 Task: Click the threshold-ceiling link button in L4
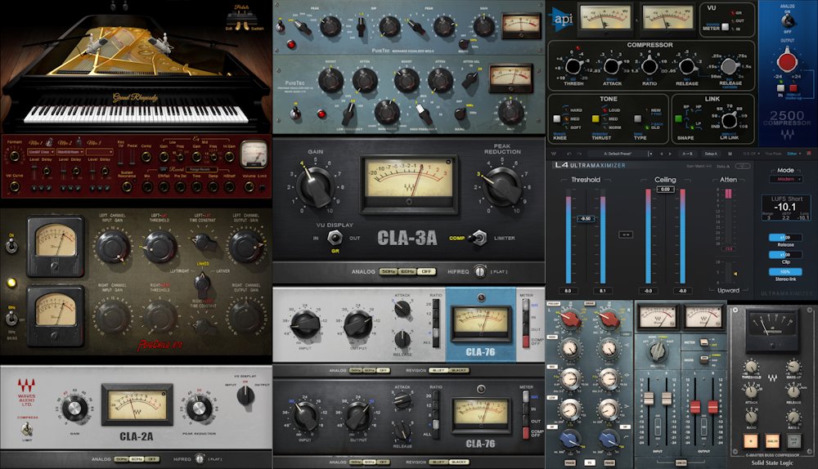pyautogui.click(x=626, y=235)
